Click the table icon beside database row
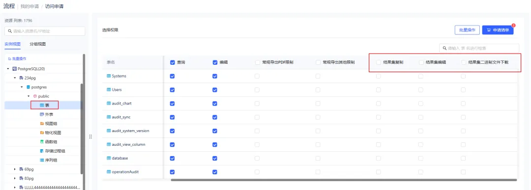Image resolution: width=531 pixels, height=190 pixels. tap(109, 158)
